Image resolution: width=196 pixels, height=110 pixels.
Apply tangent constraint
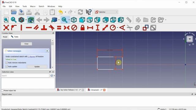[x=51, y=28]
